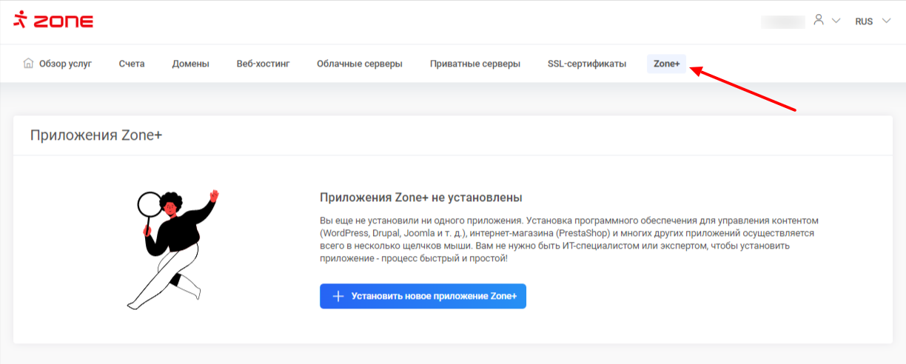
Task: Click the user profile icon
Action: [819, 20]
